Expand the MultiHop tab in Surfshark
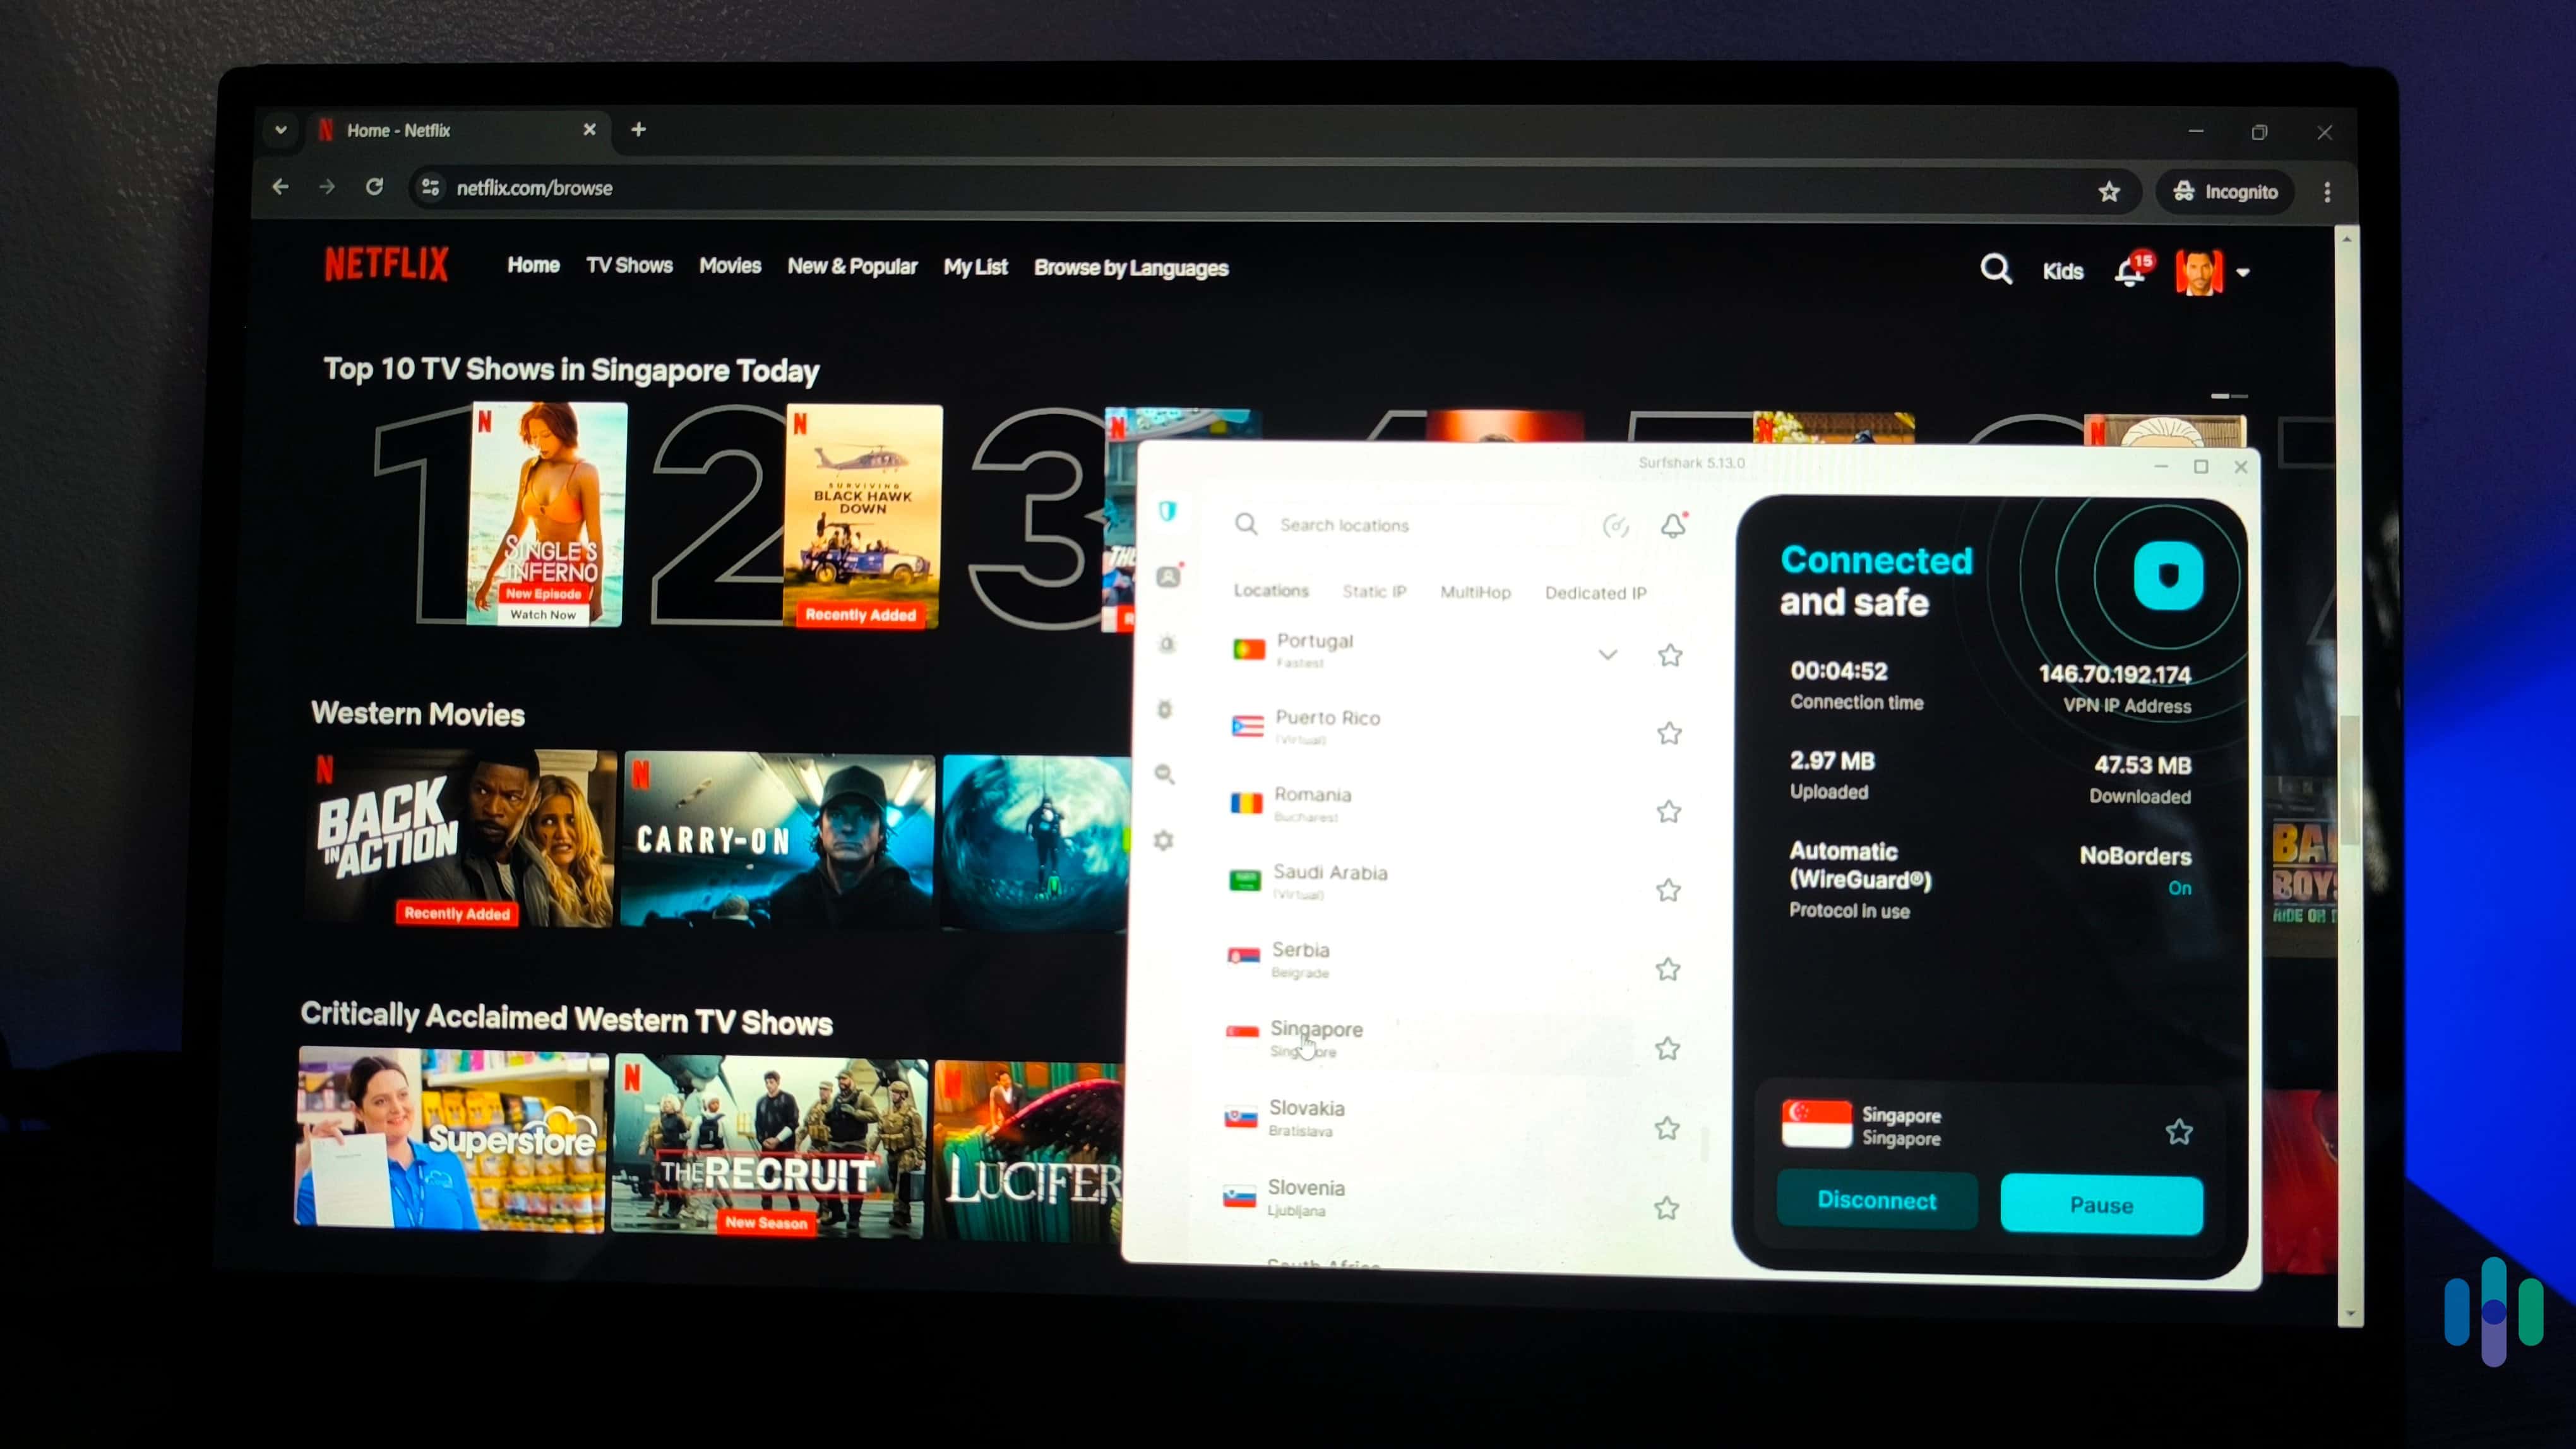This screenshot has height=1449, width=2576. pos(1474,591)
